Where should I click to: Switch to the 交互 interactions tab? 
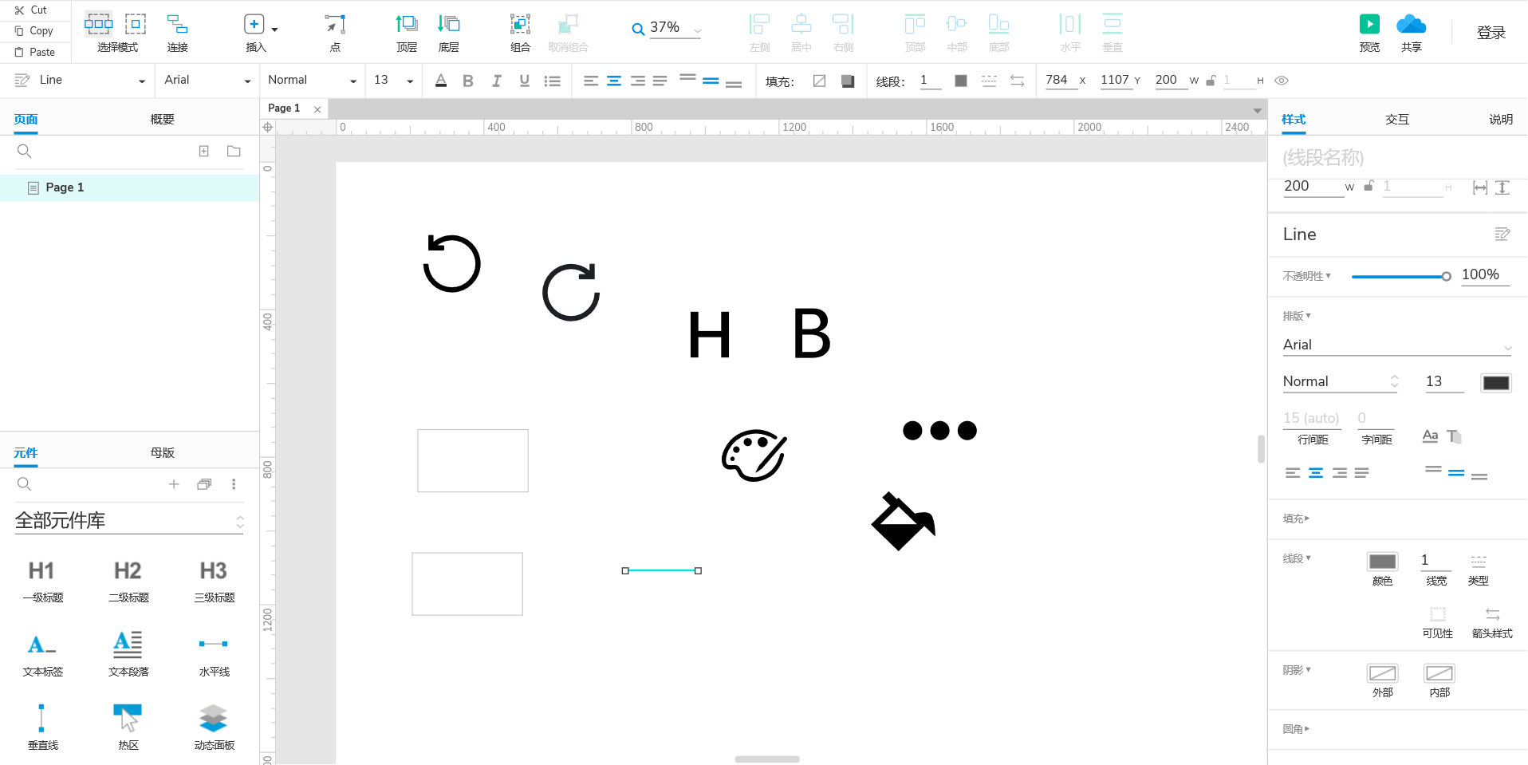click(x=1397, y=119)
